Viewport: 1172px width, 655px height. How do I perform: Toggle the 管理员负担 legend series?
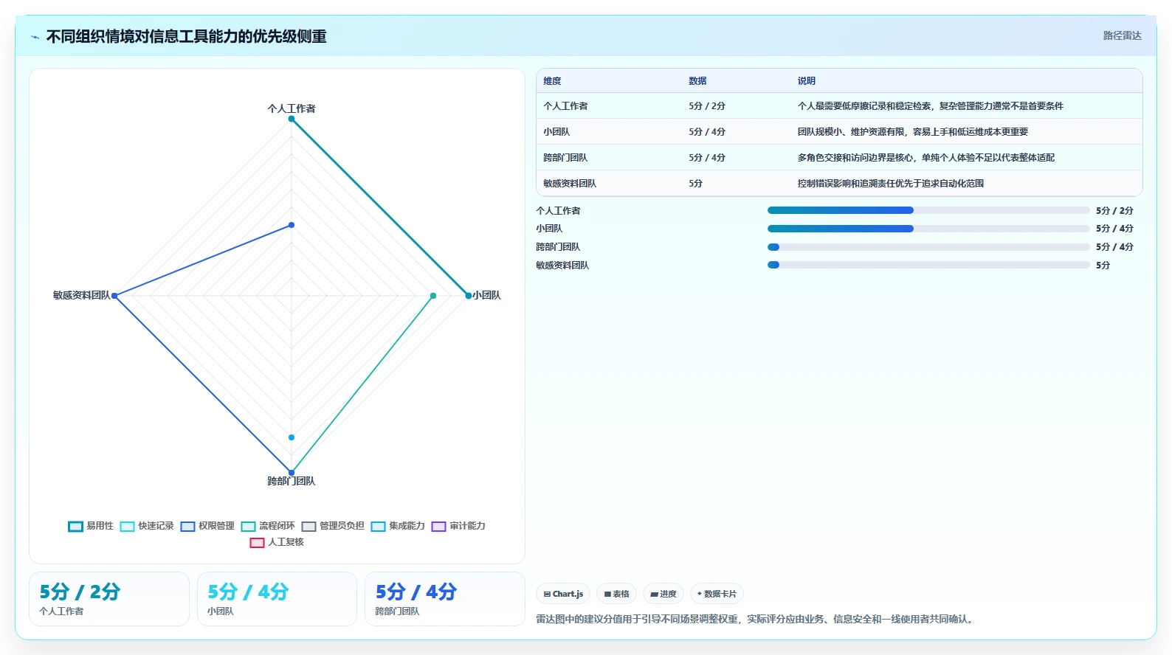(x=333, y=526)
